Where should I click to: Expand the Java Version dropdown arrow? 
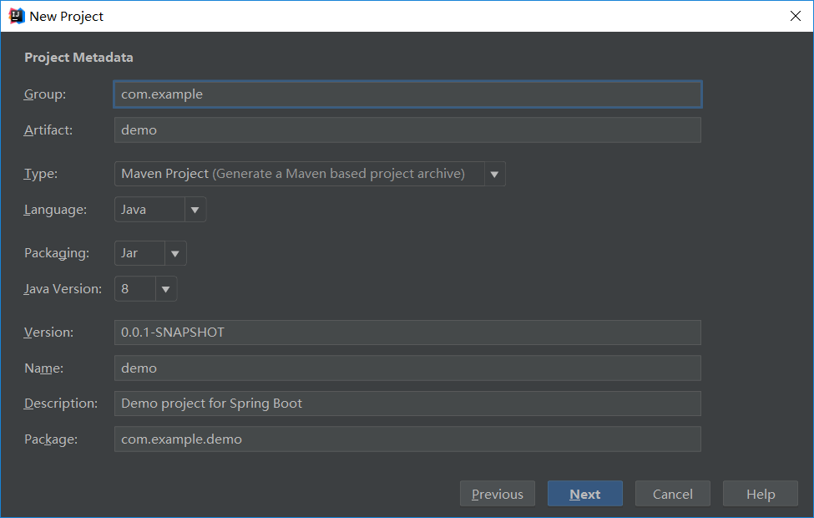click(x=166, y=289)
